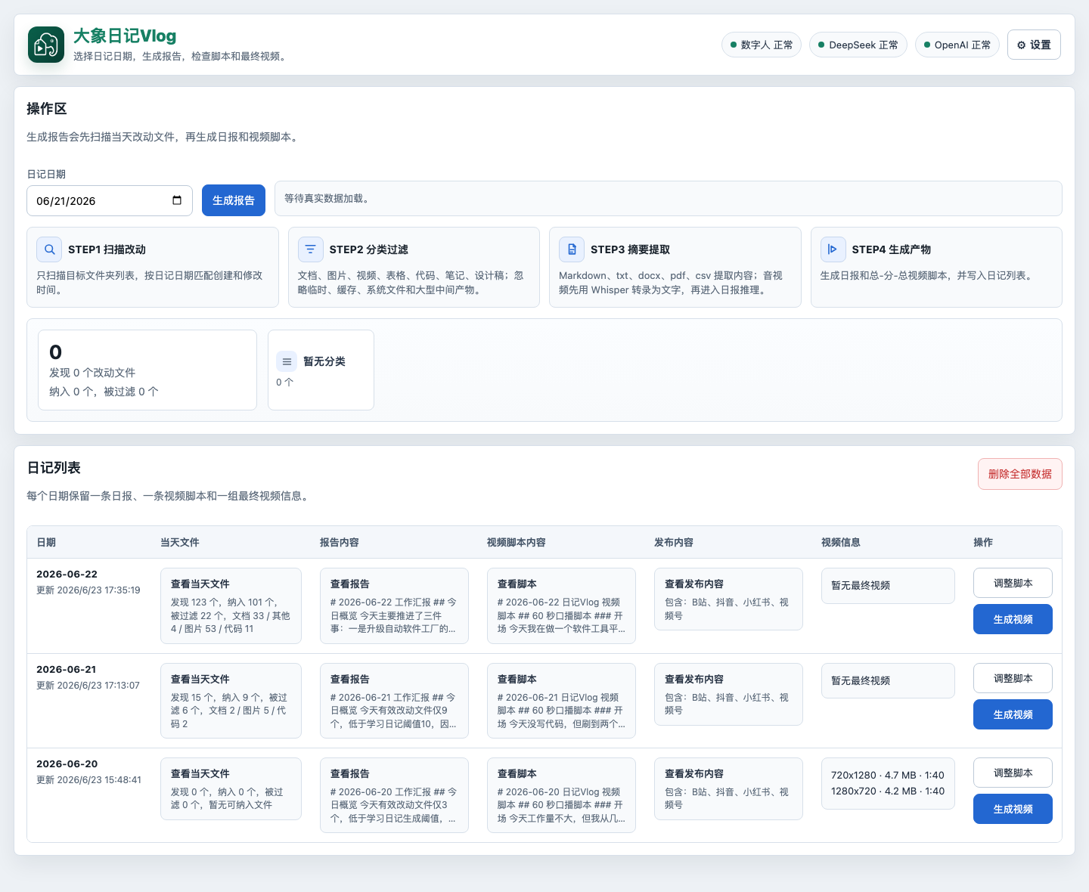1089x892 pixels.
Task: Click the 视频脚本内容 column header
Action: coord(516,542)
